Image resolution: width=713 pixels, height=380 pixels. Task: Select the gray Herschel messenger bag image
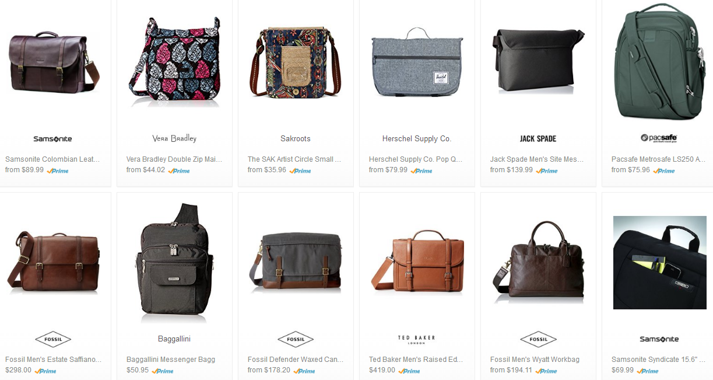[417, 62]
